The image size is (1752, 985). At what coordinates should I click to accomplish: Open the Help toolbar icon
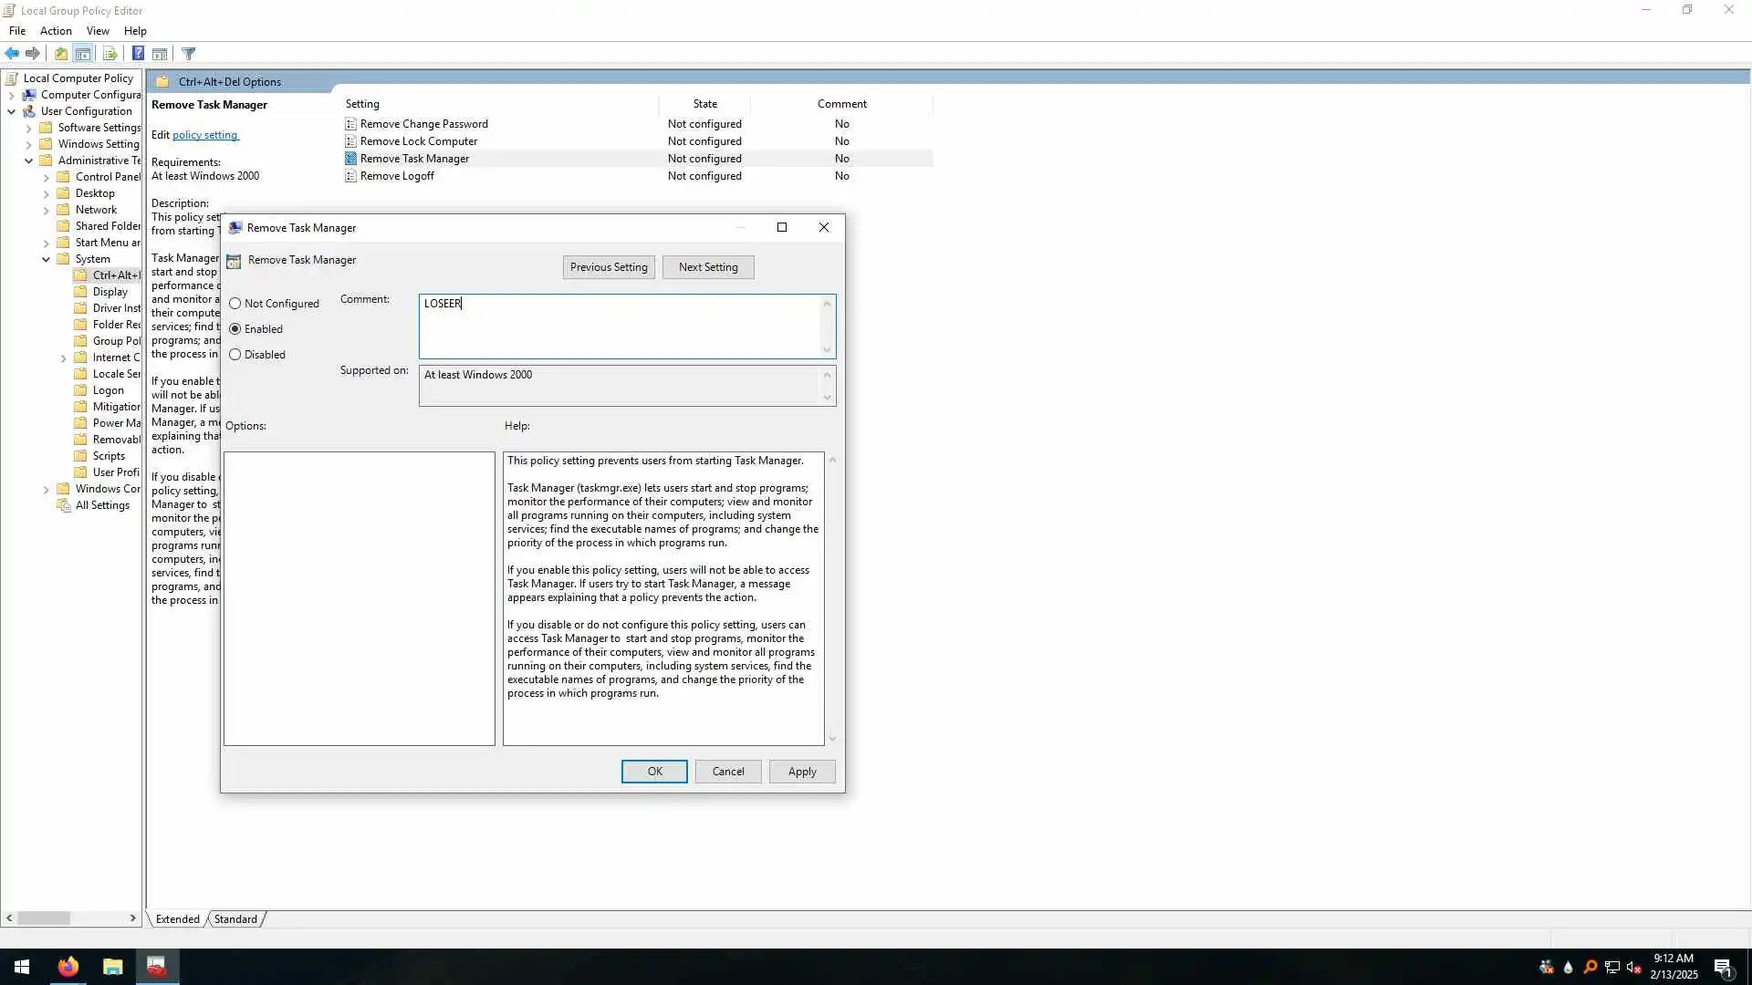point(138,54)
